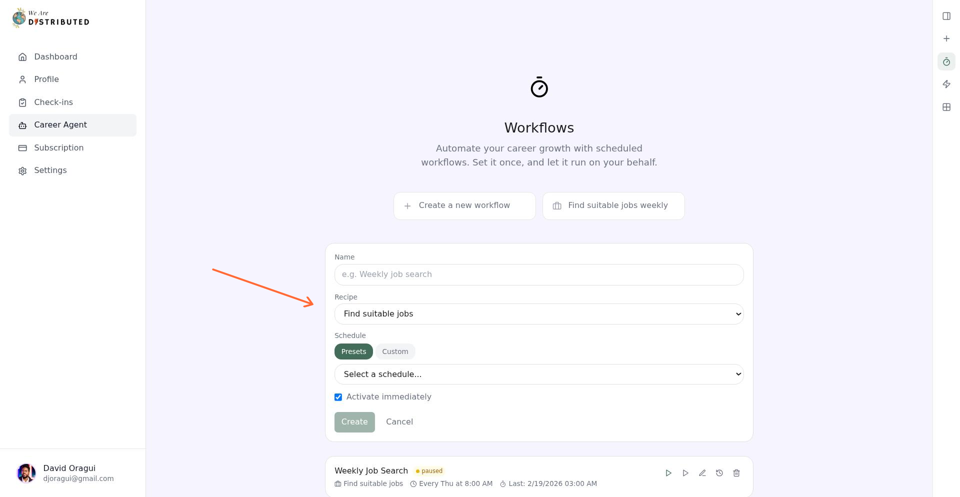
Task: Edit Weekly Job Search with the pencil icon
Action: pos(702,472)
